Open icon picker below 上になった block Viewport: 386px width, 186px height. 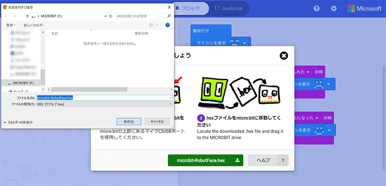pos(323,130)
